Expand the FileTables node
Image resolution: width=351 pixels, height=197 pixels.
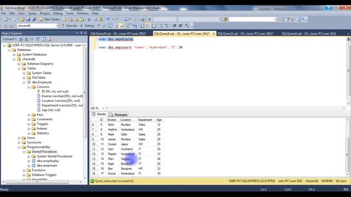point(24,78)
